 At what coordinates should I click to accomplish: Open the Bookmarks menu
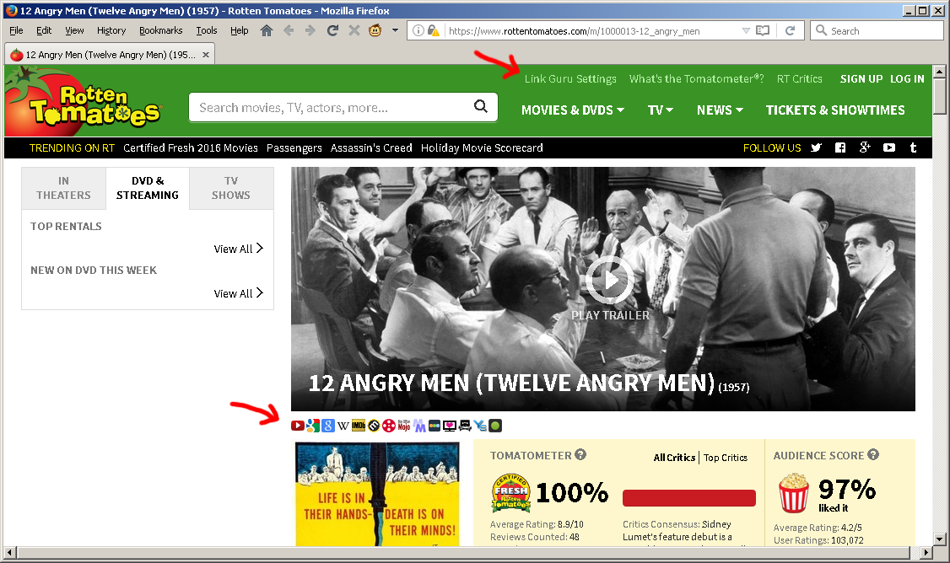click(x=160, y=30)
